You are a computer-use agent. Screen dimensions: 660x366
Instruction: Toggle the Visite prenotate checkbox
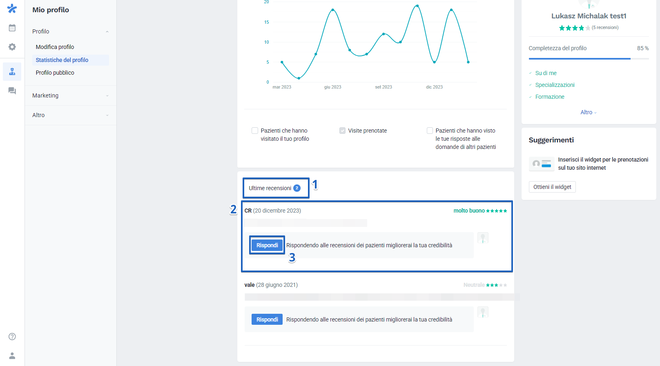coord(342,131)
